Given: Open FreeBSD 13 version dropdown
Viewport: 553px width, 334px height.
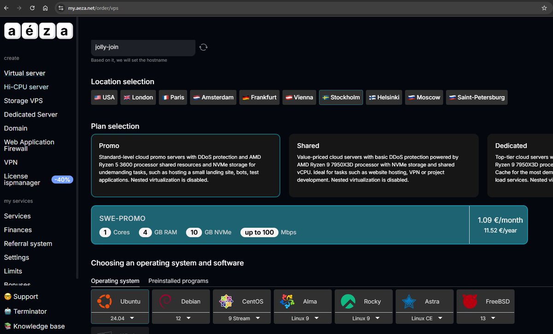Looking at the screenshot, I should tap(485, 318).
